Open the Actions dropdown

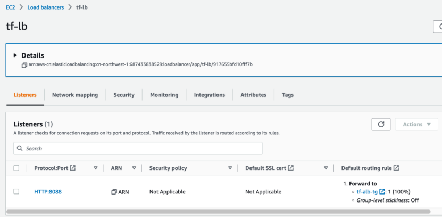point(416,124)
